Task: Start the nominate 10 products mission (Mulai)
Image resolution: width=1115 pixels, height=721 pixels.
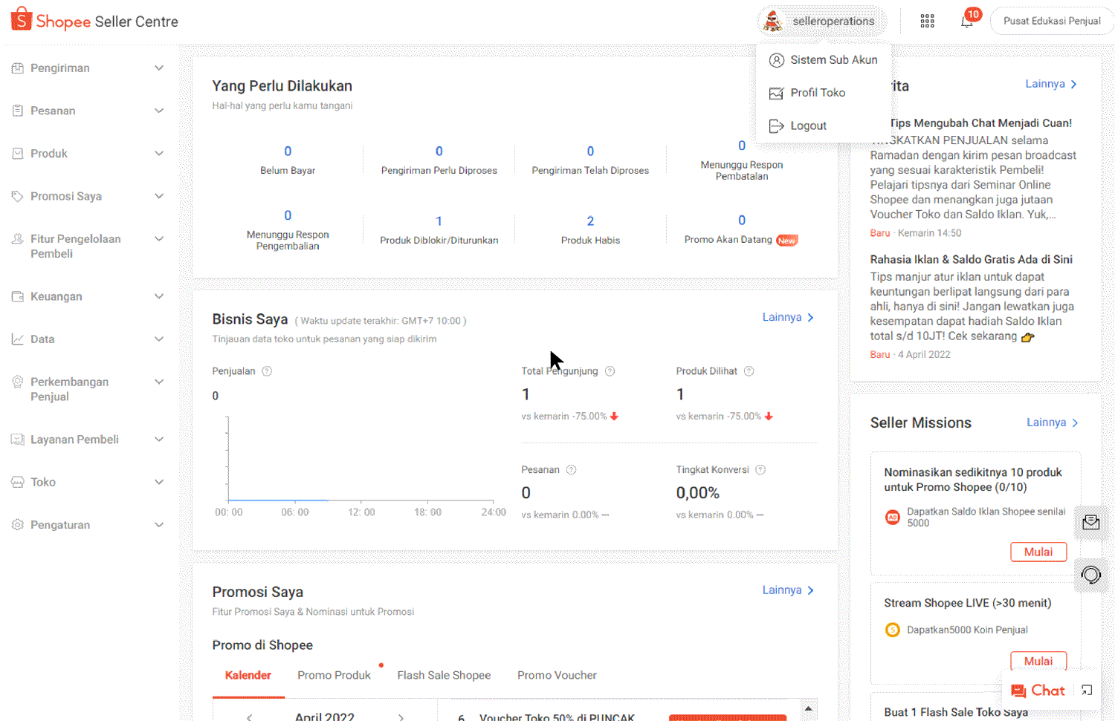Action: pos(1038,552)
